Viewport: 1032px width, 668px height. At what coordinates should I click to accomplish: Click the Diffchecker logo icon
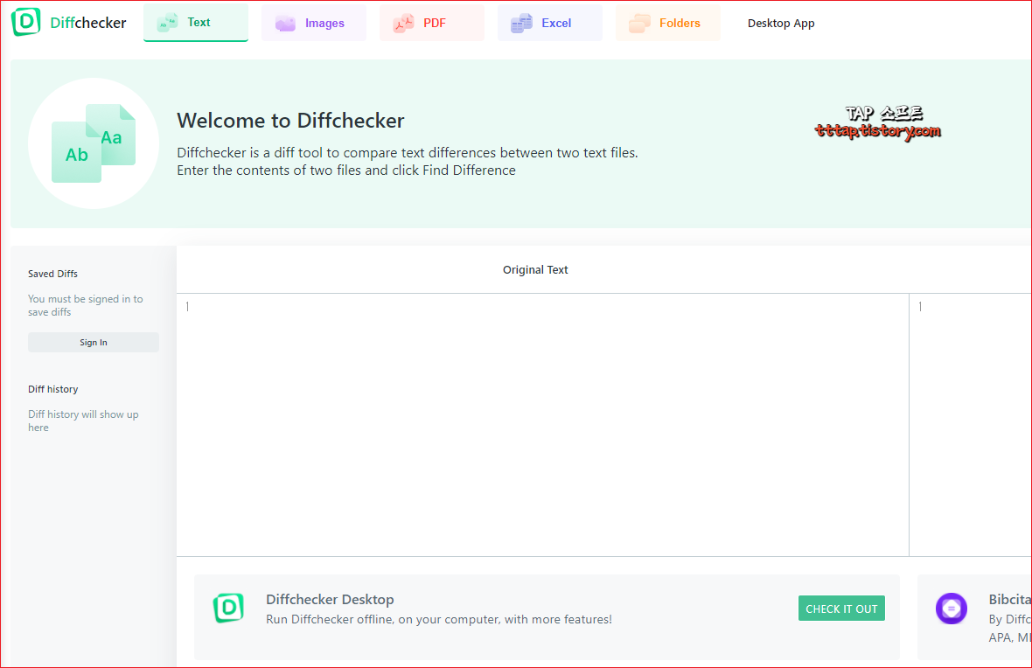(x=25, y=22)
